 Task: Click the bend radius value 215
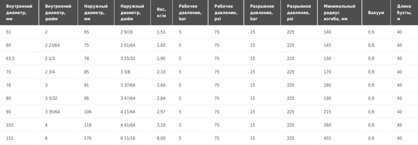(x=327, y=112)
